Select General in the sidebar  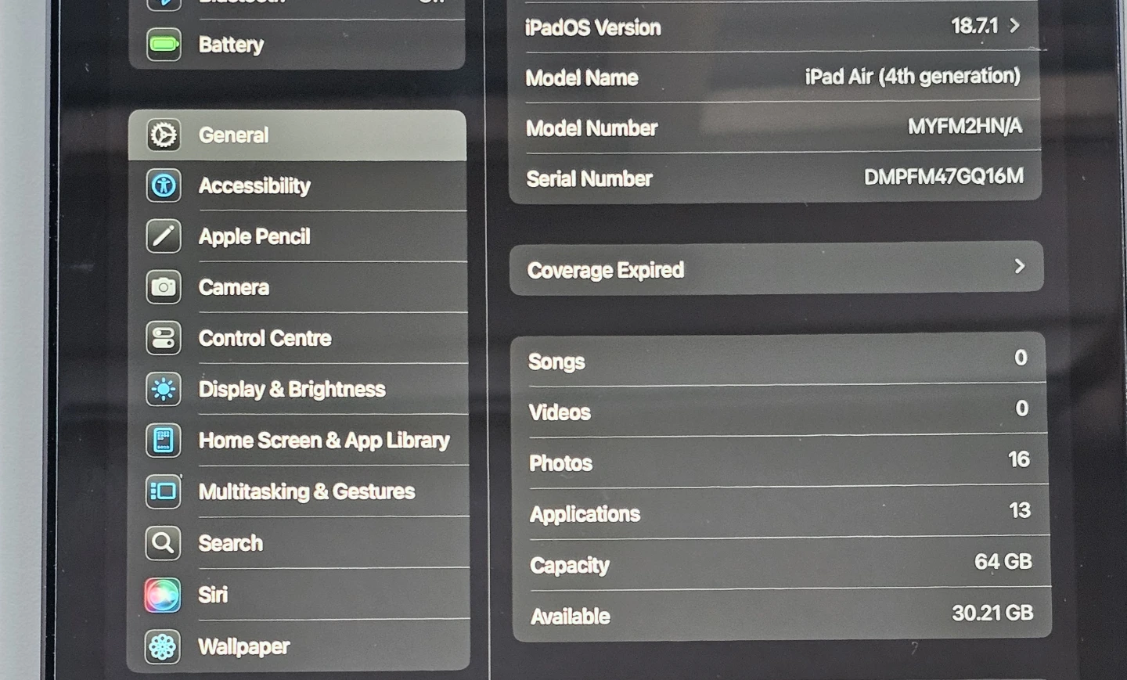coord(297,135)
